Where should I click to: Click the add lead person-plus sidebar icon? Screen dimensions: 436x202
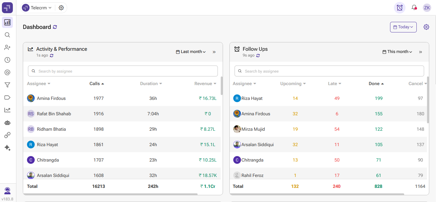7,48
